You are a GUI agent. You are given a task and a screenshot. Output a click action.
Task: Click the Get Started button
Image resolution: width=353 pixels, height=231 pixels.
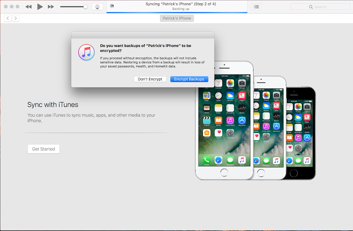click(x=44, y=149)
